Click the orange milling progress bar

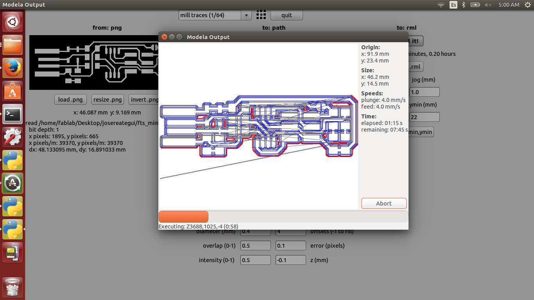click(x=183, y=217)
